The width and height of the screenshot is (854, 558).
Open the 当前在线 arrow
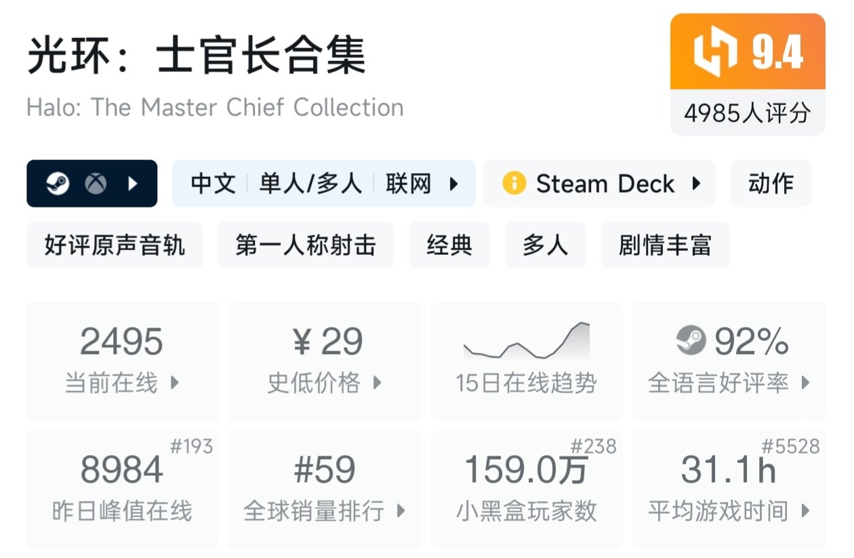coord(175,383)
